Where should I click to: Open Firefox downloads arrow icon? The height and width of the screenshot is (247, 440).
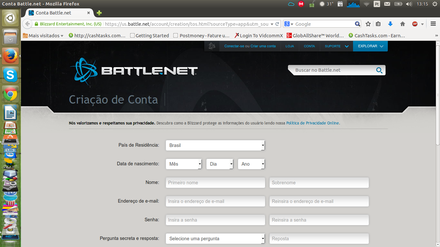(390, 24)
